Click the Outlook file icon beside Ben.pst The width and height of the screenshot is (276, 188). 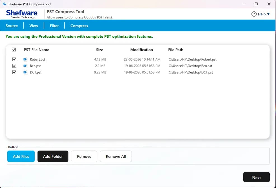[x=25, y=66]
